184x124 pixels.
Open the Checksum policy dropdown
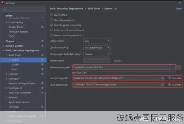[97, 48]
